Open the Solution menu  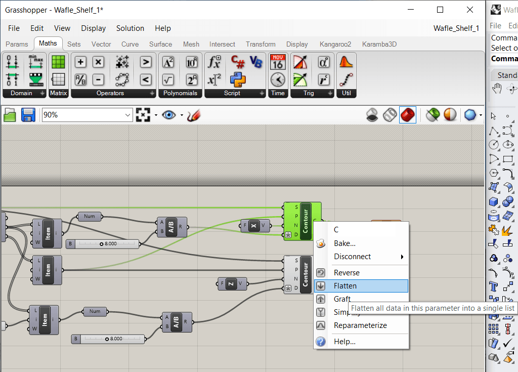click(130, 28)
